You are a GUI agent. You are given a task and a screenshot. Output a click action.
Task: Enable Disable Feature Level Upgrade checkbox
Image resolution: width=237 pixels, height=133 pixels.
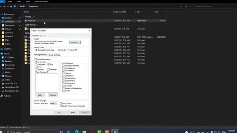tap(61, 106)
